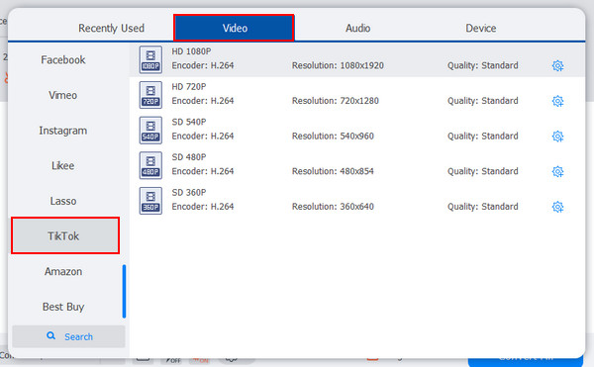Open settings gear for SD 540P preset
The image size is (594, 367).
click(x=557, y=137)
